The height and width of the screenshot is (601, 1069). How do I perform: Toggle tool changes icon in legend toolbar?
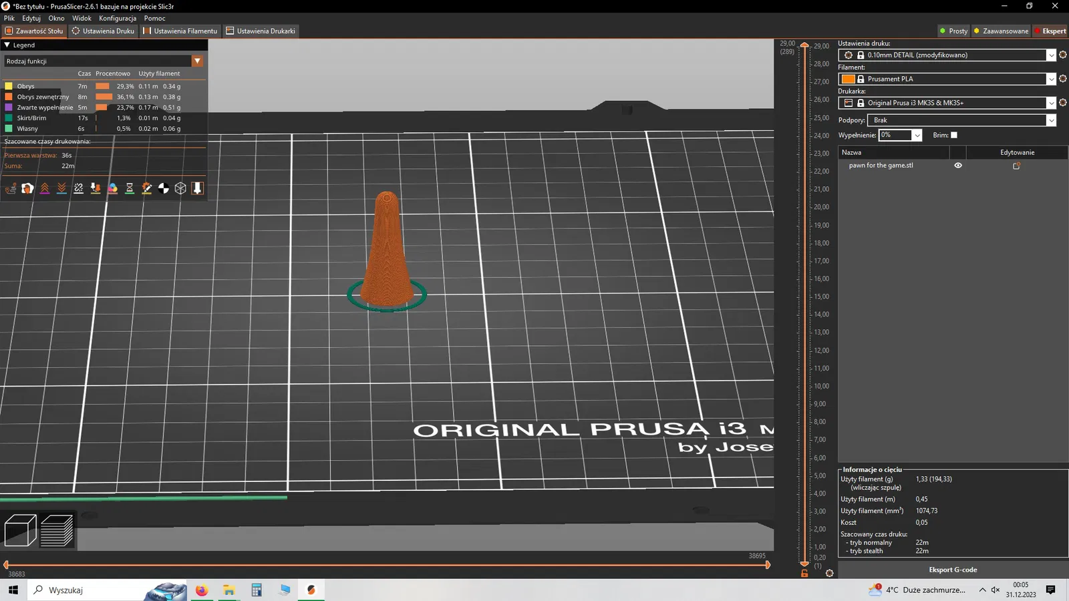tap(96, 188)
